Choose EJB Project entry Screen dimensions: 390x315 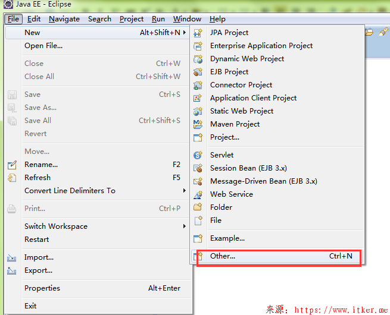277,72
